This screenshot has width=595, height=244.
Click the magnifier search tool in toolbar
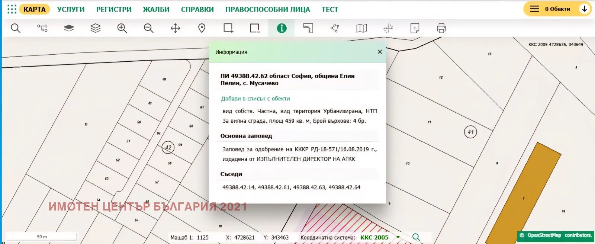(x=16, y=28)
